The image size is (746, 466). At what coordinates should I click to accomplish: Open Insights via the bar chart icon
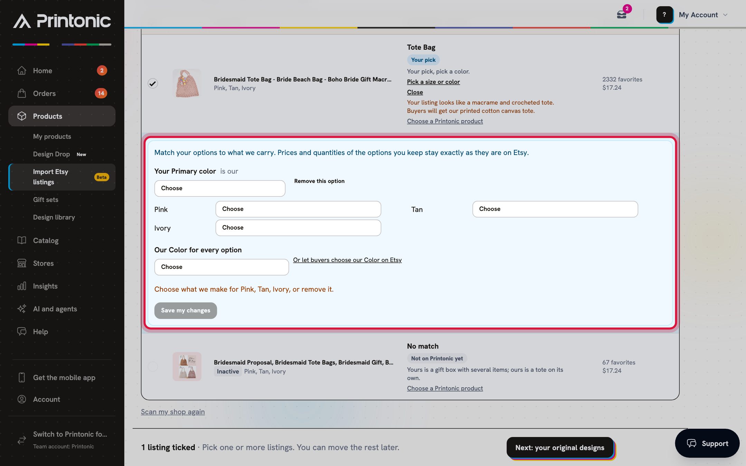click(x=22, y=286)
